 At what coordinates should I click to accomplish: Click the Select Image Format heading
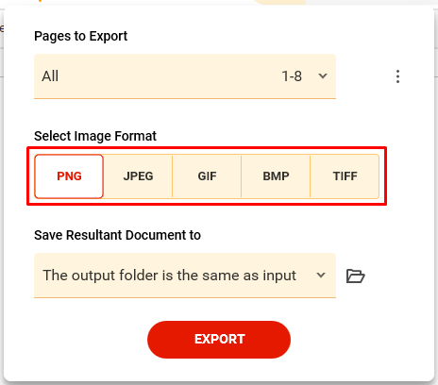(95, 136)
